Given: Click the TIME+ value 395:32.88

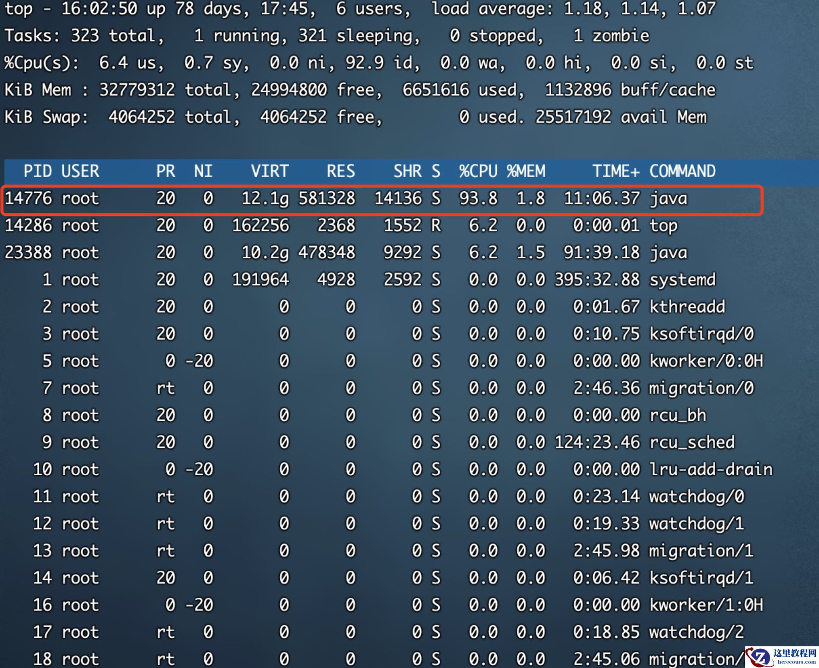Looking at the screenshot, I should click(x=597, y=280).
